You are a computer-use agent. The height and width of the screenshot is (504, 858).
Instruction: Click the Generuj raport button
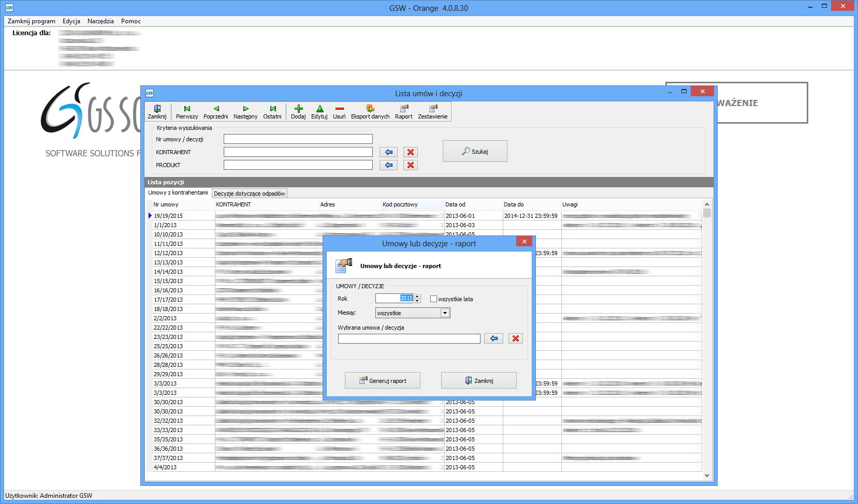click(383, 380)
